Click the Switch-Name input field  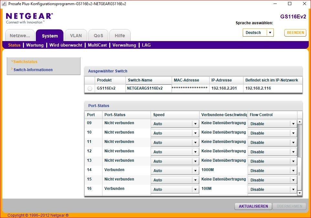pyautogui.click(x=148, y=88)
